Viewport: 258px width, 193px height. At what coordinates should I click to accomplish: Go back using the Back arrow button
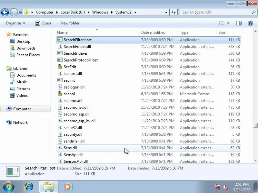(5, 12)
